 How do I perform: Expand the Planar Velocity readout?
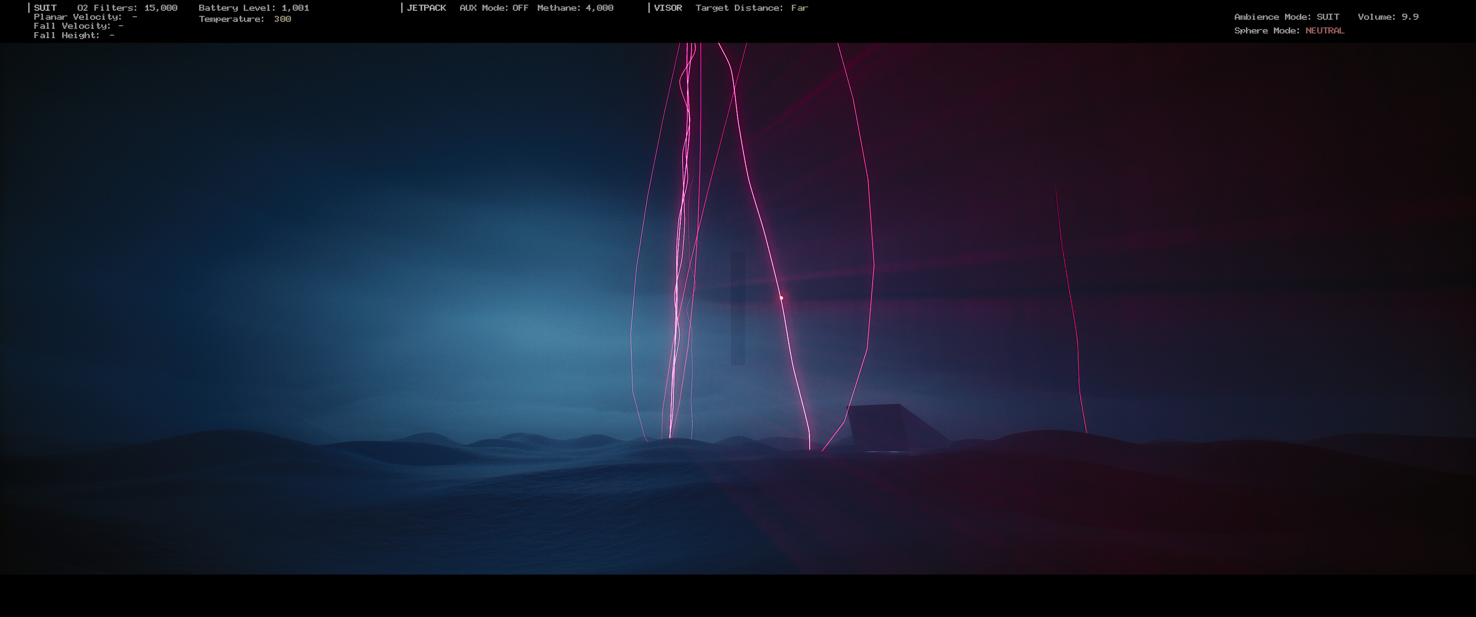tap(85, 17)
